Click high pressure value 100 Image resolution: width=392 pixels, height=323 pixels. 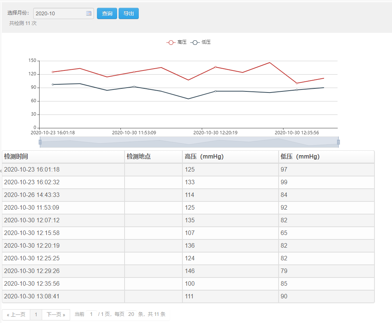tap(190, 284)
